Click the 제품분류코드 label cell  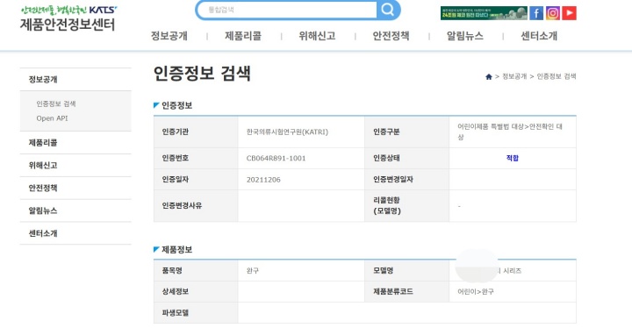tap(406, 291)
